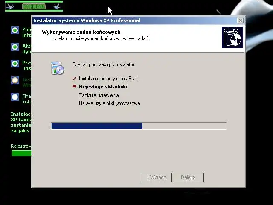Select the current orange step indicator labeled Inst
The width and height of the screenshot is (273, 205).
[x=15, y=80]
